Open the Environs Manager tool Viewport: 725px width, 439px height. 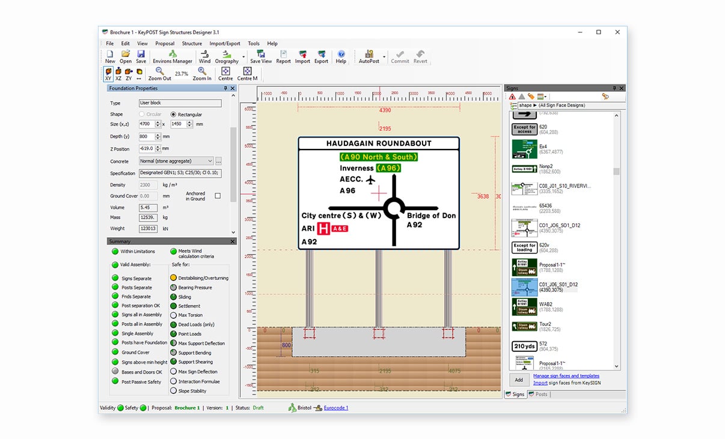click(172, 56)
